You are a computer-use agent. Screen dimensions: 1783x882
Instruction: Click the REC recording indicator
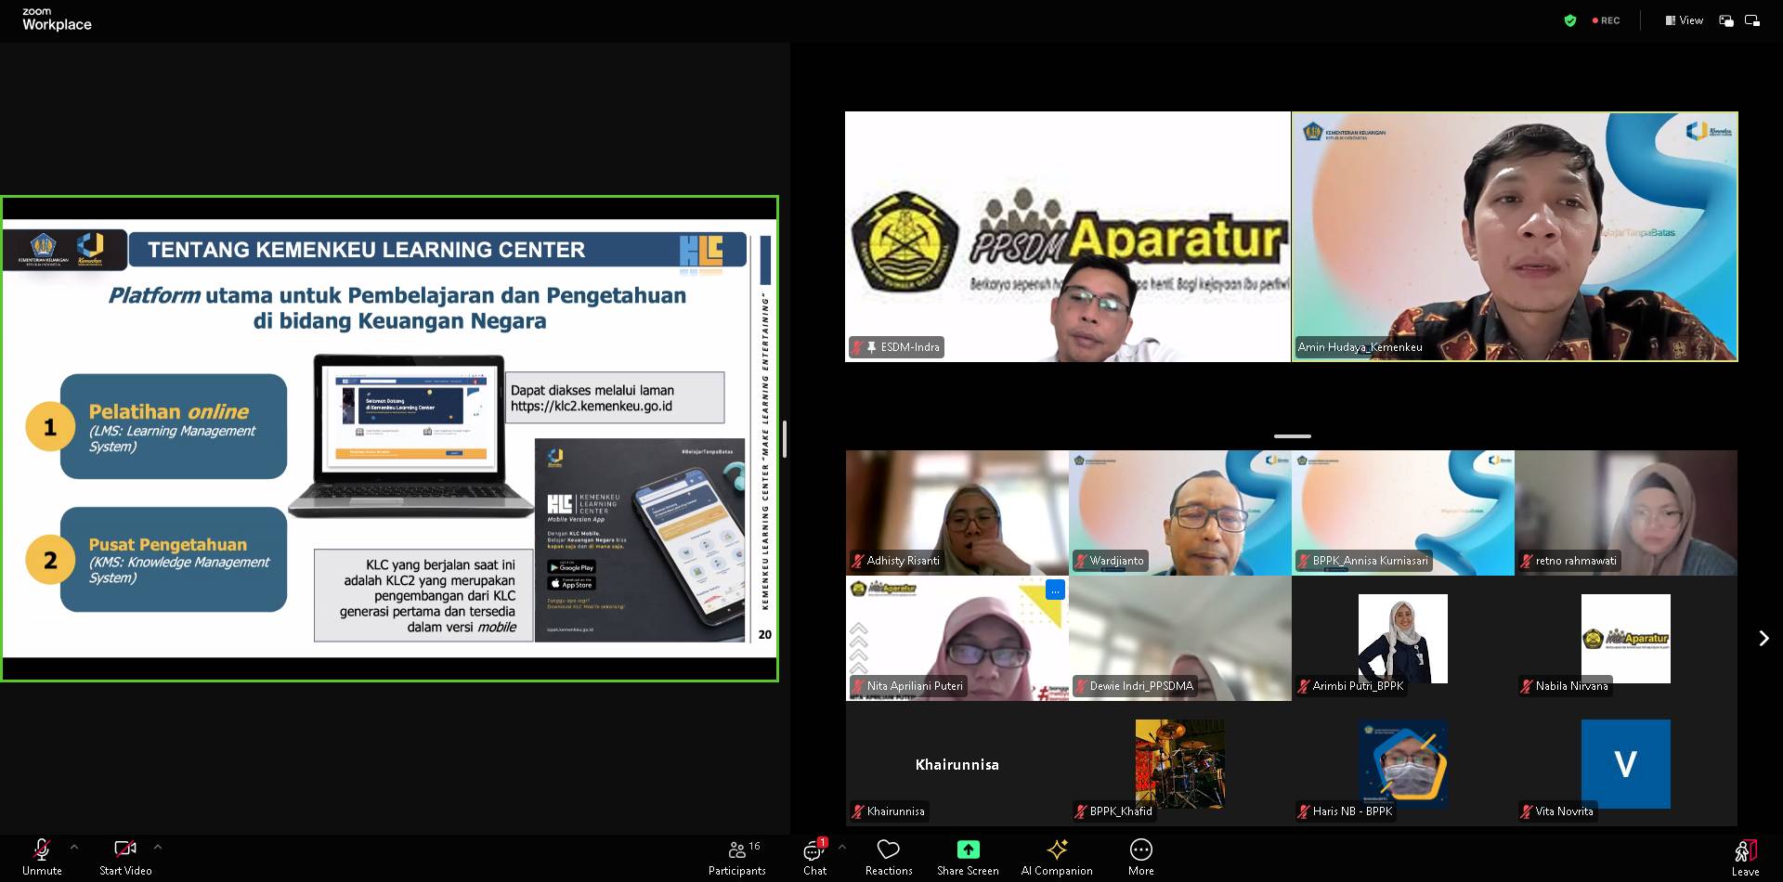click(1607, 20)
